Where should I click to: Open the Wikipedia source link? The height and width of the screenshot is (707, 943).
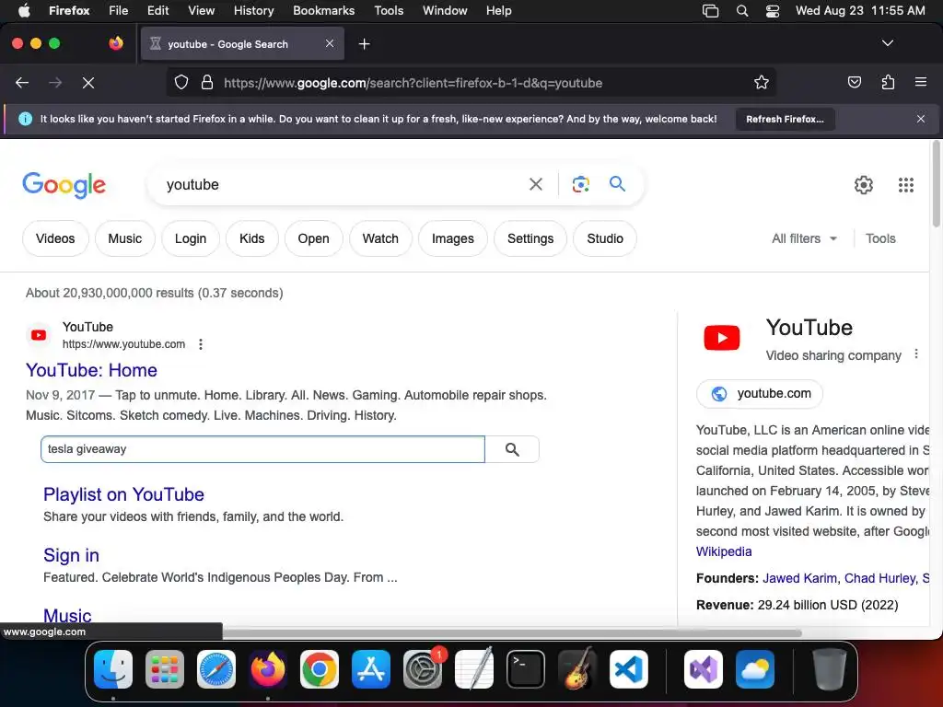coord(724,551)
